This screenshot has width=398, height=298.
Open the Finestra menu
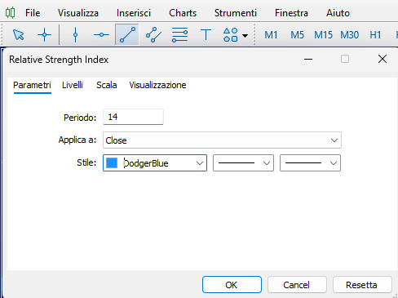pyautogui.click(x=291, y=13)
